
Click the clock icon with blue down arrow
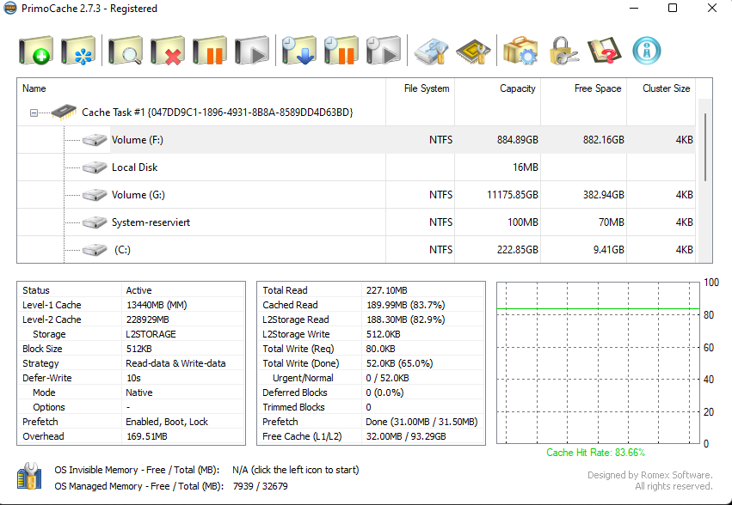298,51
